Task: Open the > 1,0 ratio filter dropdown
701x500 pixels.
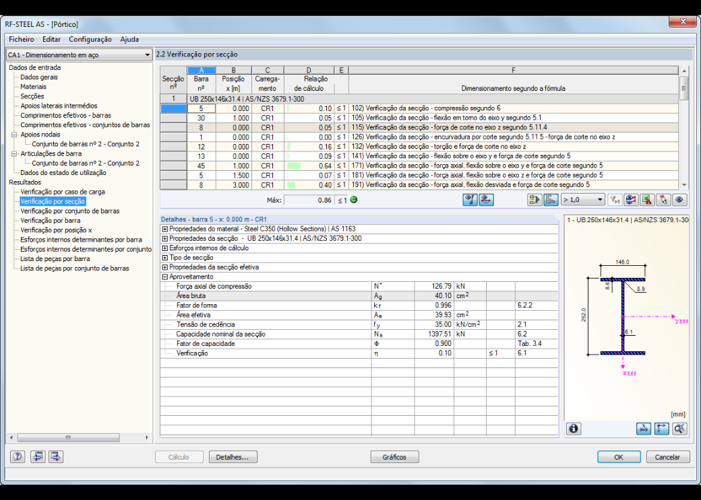Action: 583,200
